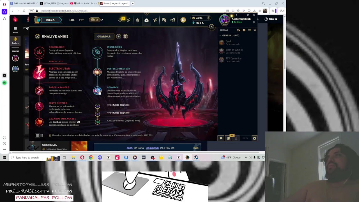This screenshot has width=359, height=202.
Task: Switch runes to grid view icon
Action: [x=42, y=136]
